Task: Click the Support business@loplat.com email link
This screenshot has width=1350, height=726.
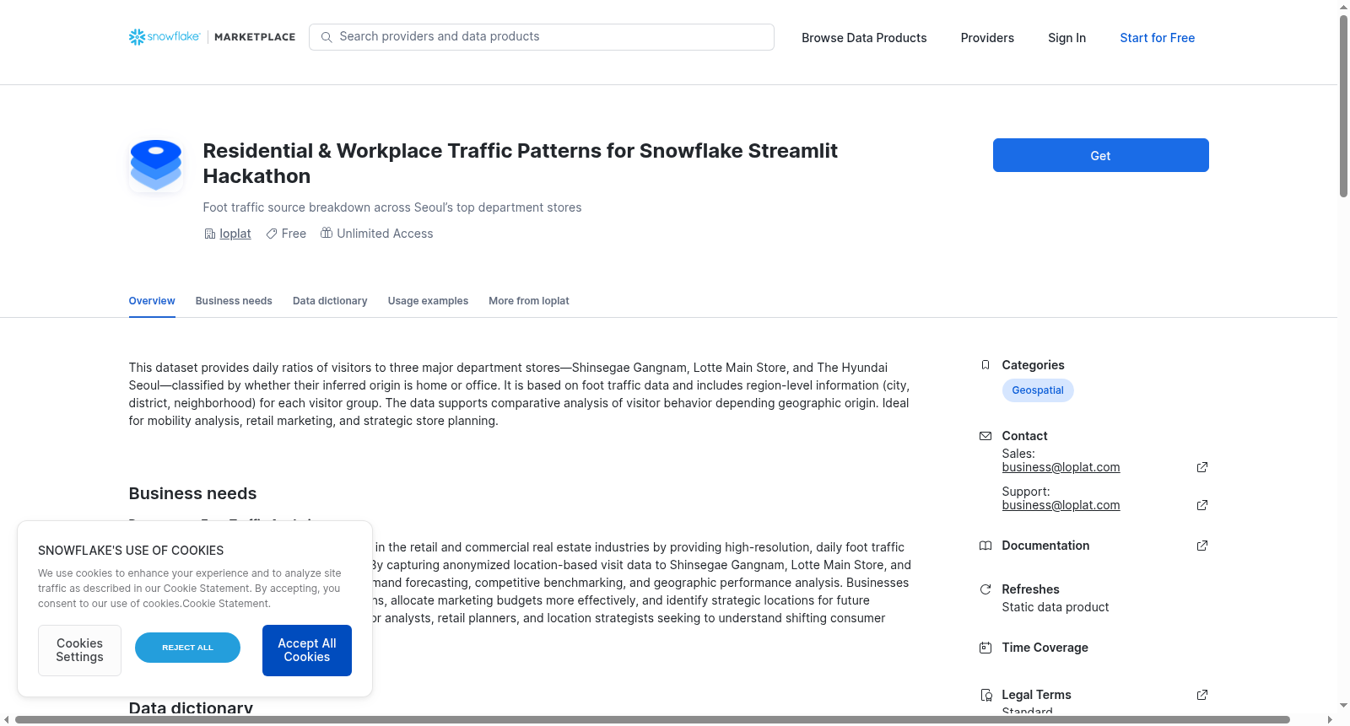Action: point(1061,505)
